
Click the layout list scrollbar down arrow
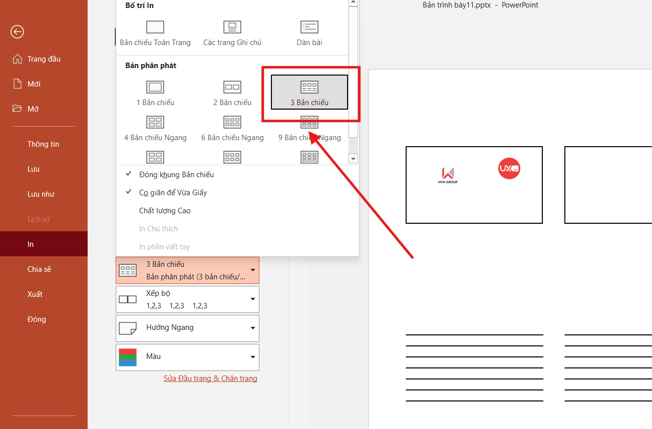tap(353, 158)
